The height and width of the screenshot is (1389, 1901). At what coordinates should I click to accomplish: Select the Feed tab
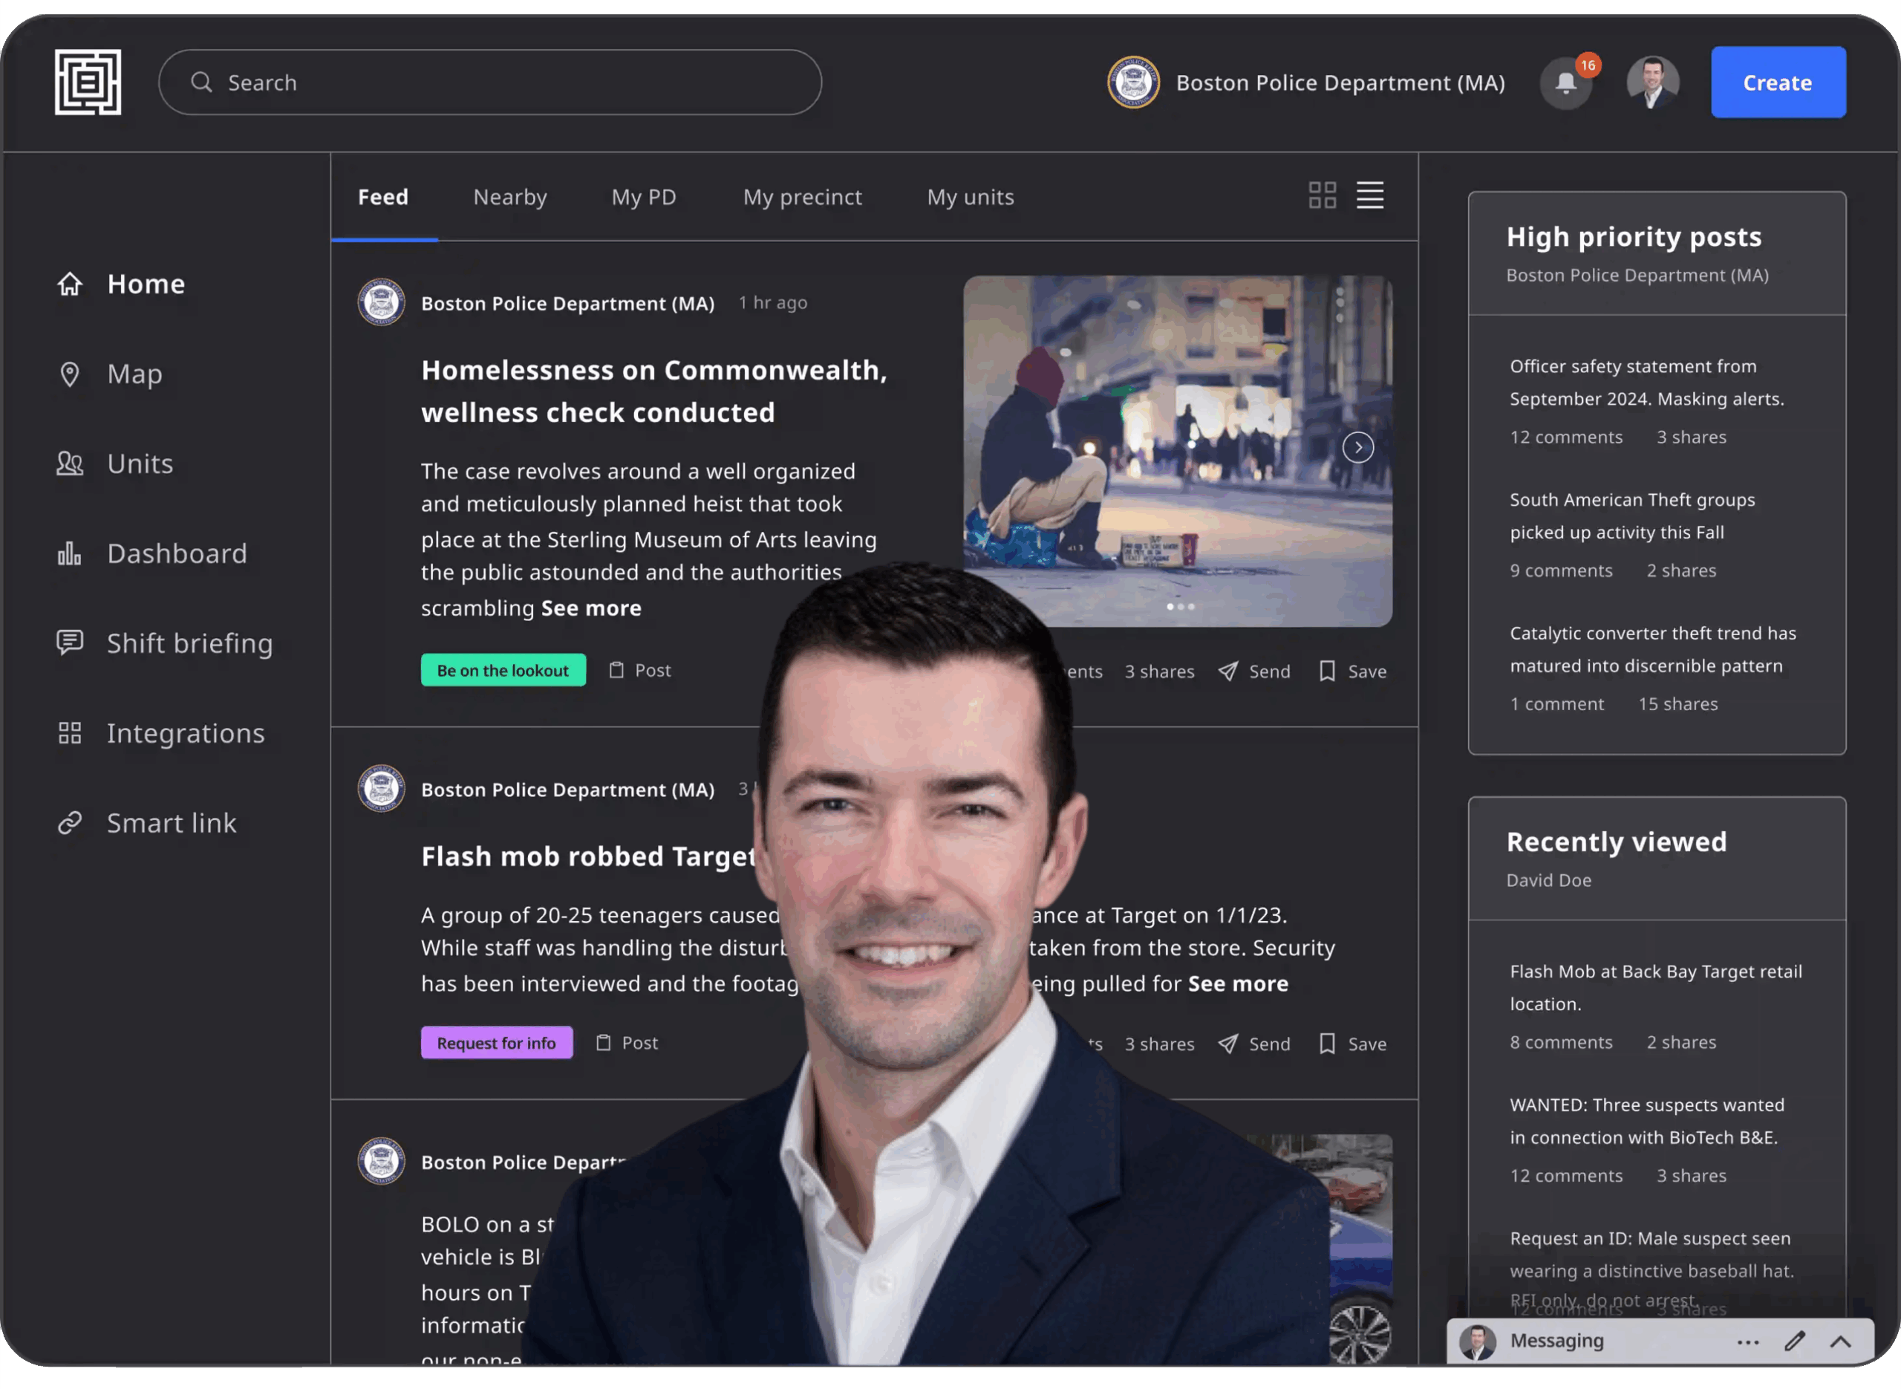coord(383,198)
